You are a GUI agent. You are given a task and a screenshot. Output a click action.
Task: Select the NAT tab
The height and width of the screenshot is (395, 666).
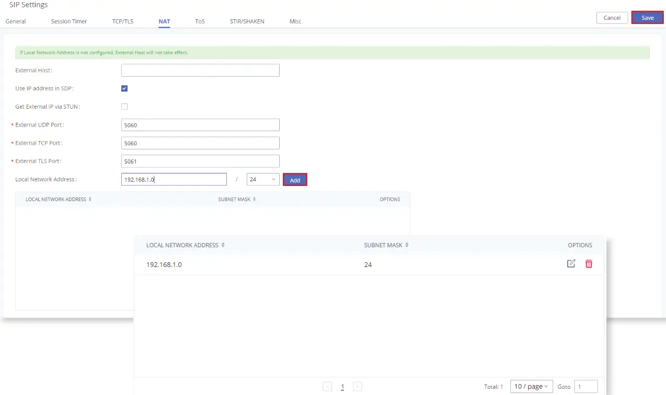[x=164, y=21]
